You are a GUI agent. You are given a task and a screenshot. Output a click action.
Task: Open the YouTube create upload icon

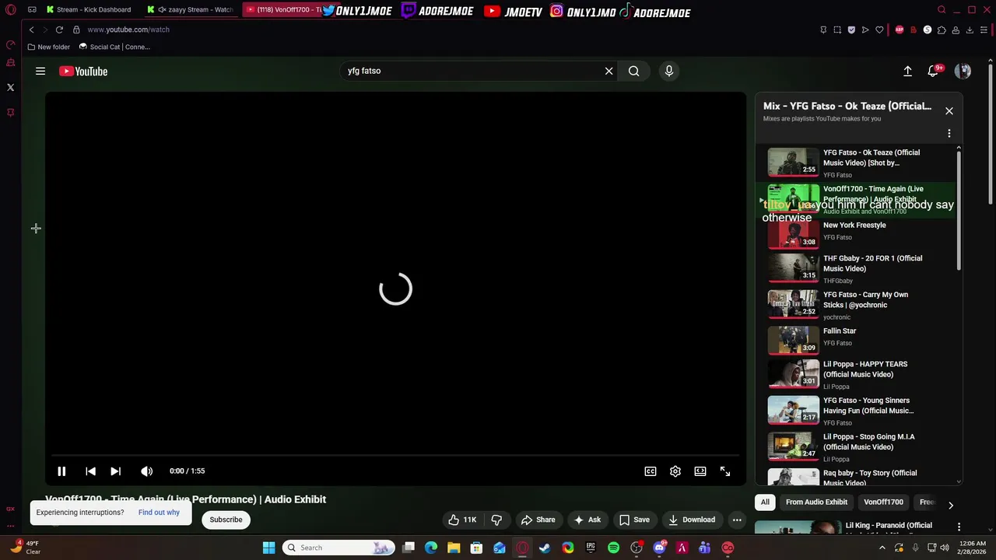pyautogui.click(x=907, y=71)
